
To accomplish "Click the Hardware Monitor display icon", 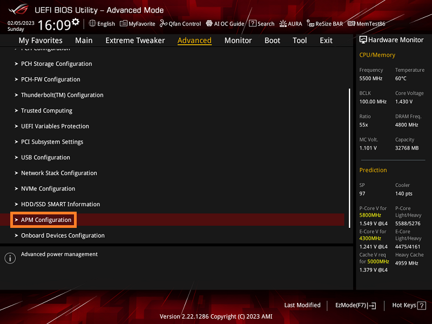I will tap(363, 40).
